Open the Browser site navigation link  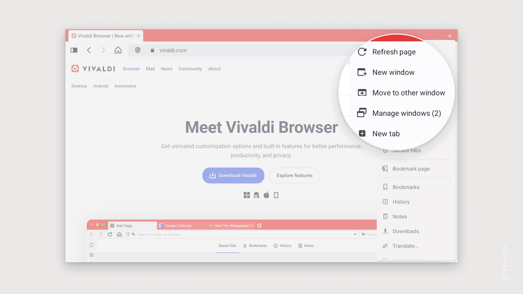click(x=131, y=69)
